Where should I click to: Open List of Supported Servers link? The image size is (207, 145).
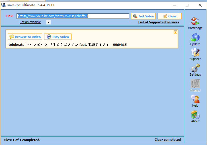pyautogui.click(x=159, y=22)
